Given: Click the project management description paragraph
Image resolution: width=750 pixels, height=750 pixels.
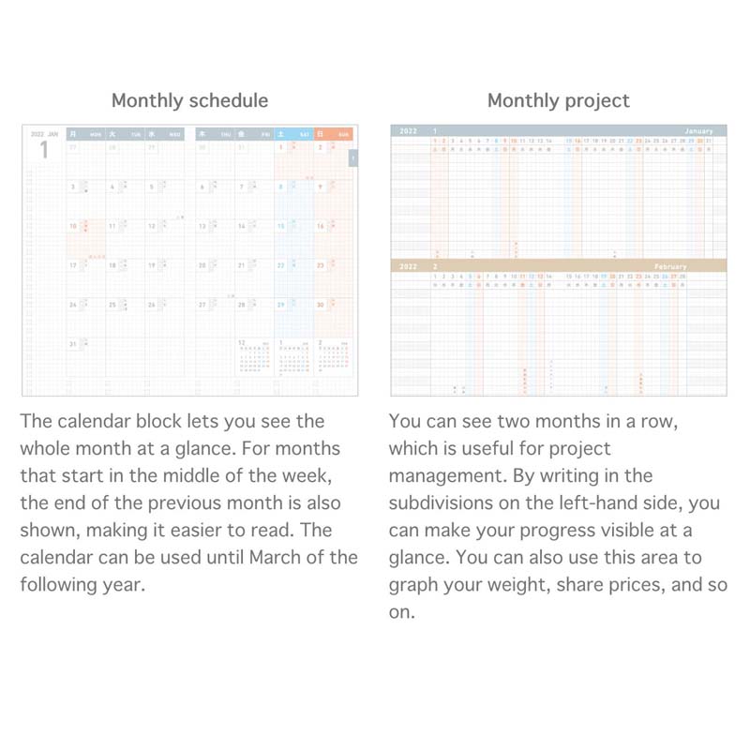Looking at the screenshot, I should (x=558, y=516).
